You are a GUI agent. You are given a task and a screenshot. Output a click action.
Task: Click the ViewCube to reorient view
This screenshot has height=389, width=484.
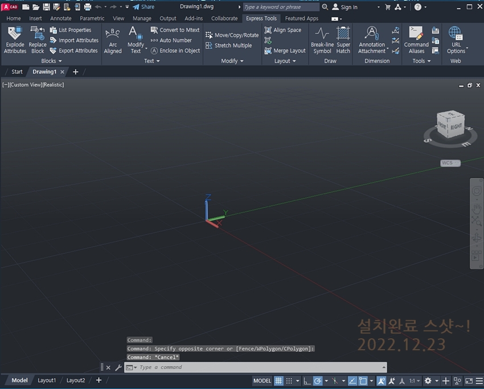click(449, 125)
